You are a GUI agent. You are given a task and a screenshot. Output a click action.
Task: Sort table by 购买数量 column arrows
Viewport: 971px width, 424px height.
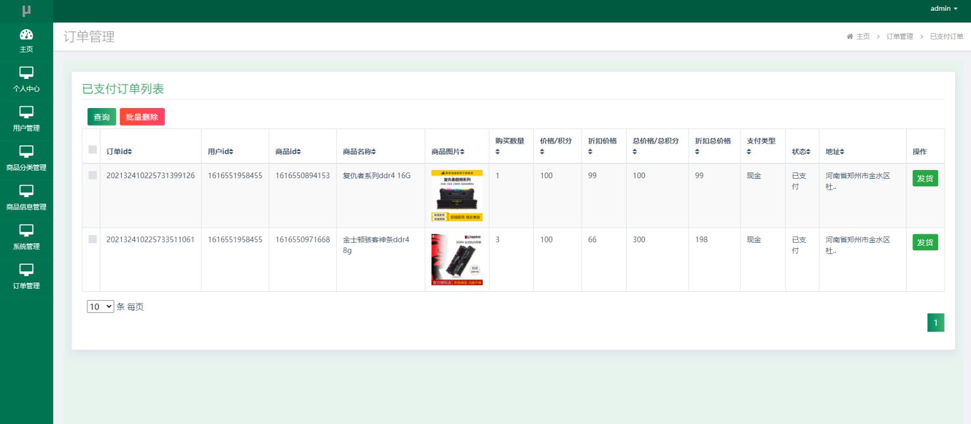498,152
